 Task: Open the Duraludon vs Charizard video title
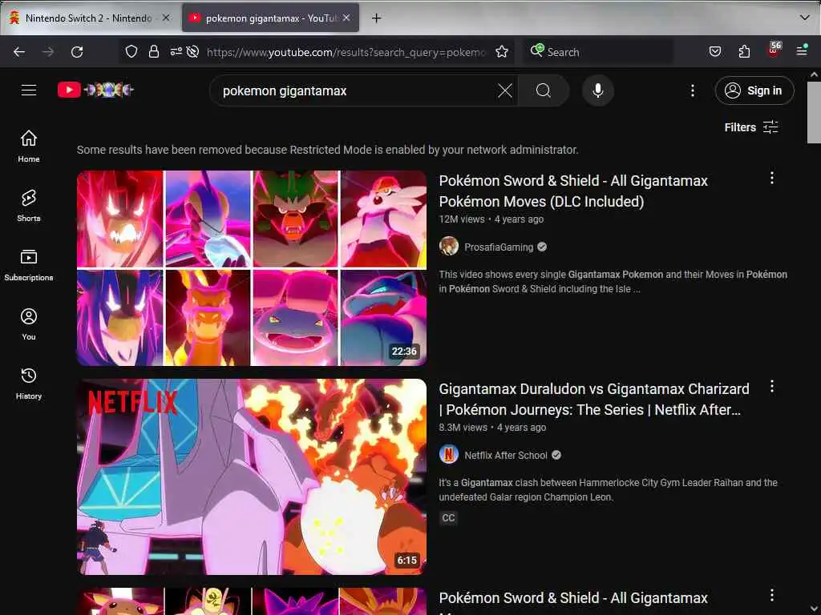(x=594, y=399)
